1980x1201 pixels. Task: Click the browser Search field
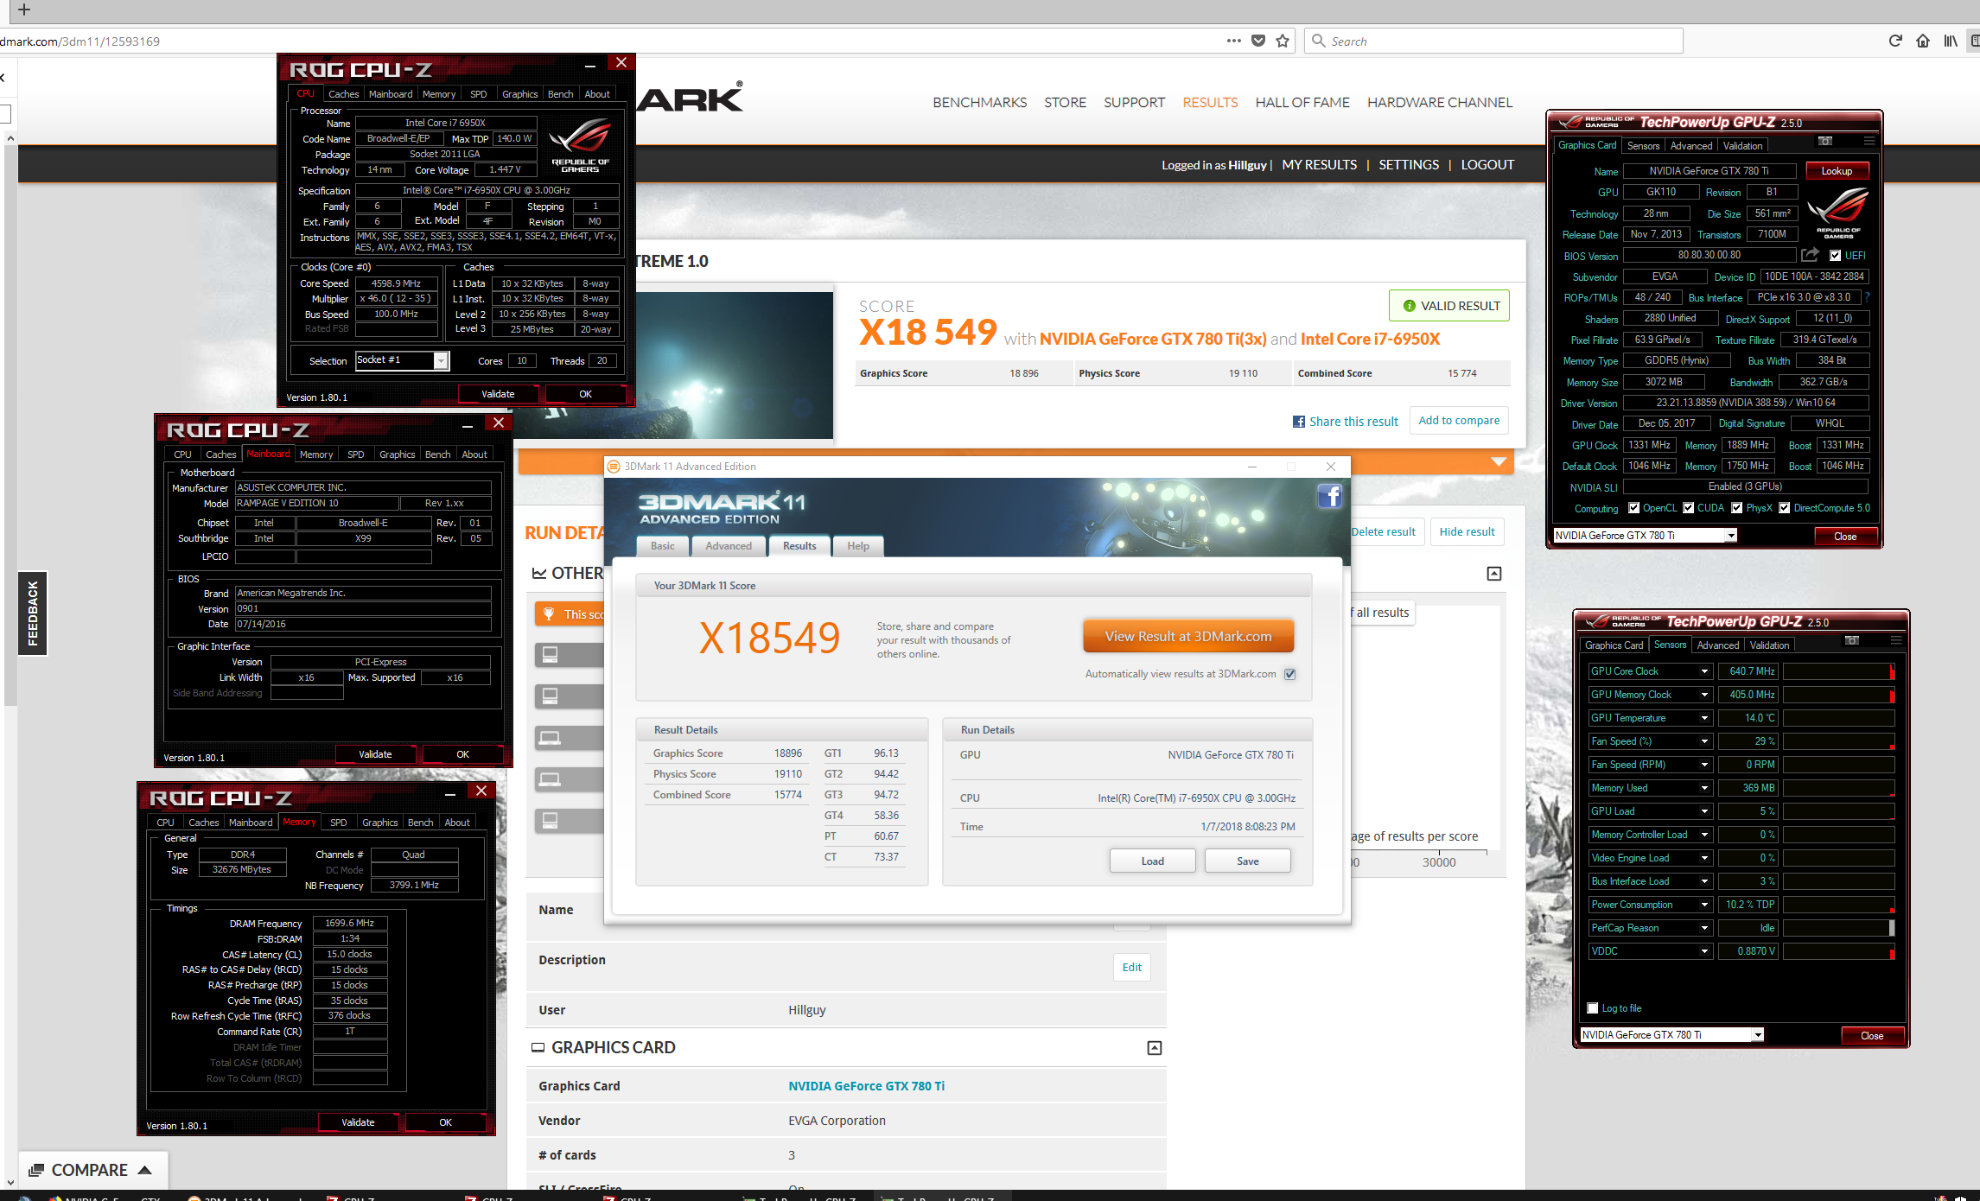(x=1493, y=41)
